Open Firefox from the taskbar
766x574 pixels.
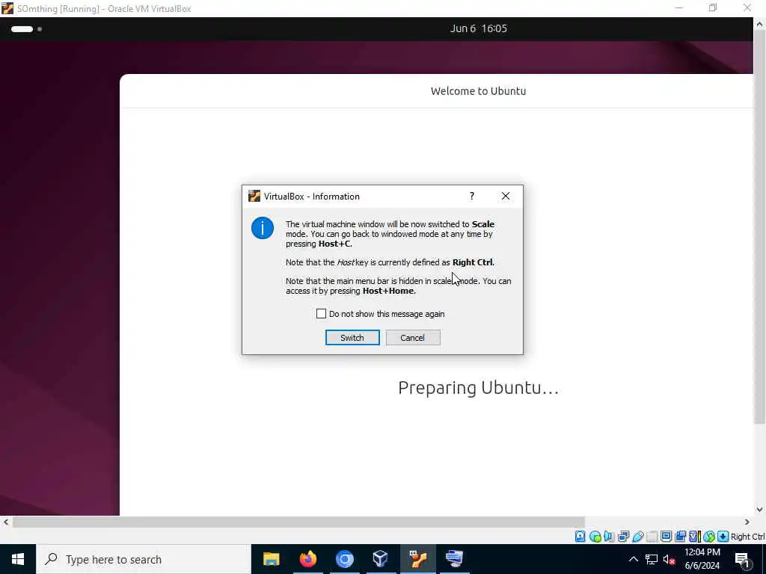click(x=307, y=559)
